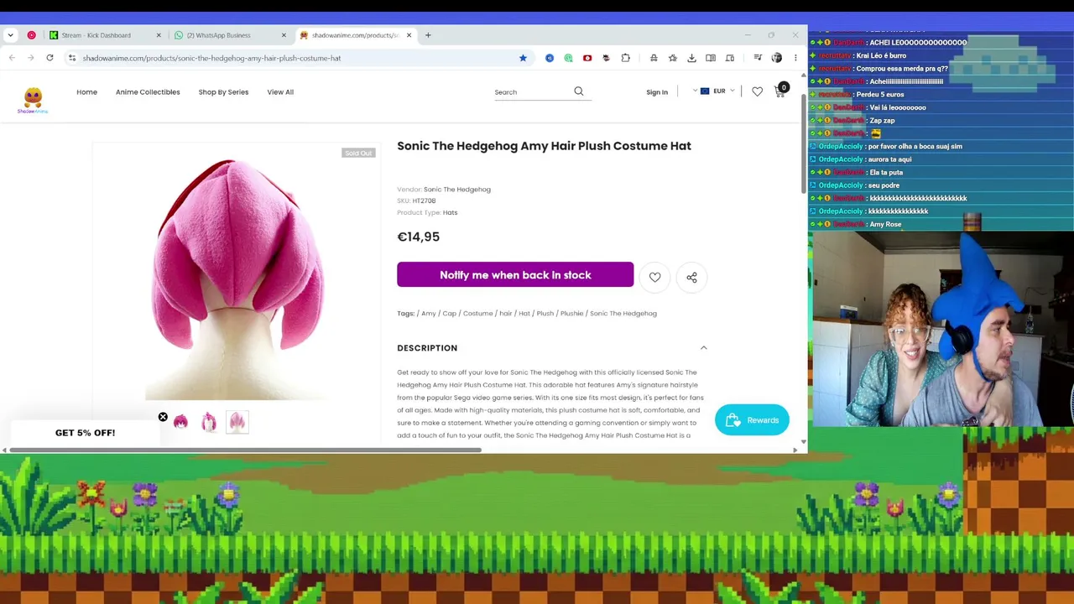Viewport: 1074px width, 604px height.
Task: Click the product title heading
Action: pyautogui.click(x=545, y=146)
